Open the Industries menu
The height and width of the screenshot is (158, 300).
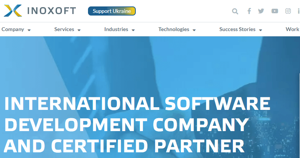[x=116, y=29]
